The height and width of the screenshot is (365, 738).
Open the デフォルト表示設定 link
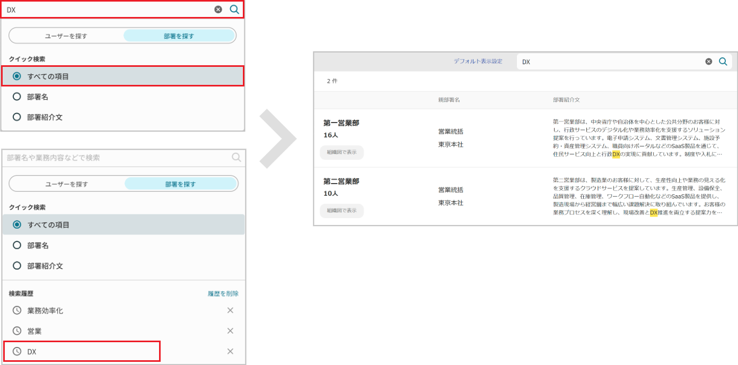478,61
